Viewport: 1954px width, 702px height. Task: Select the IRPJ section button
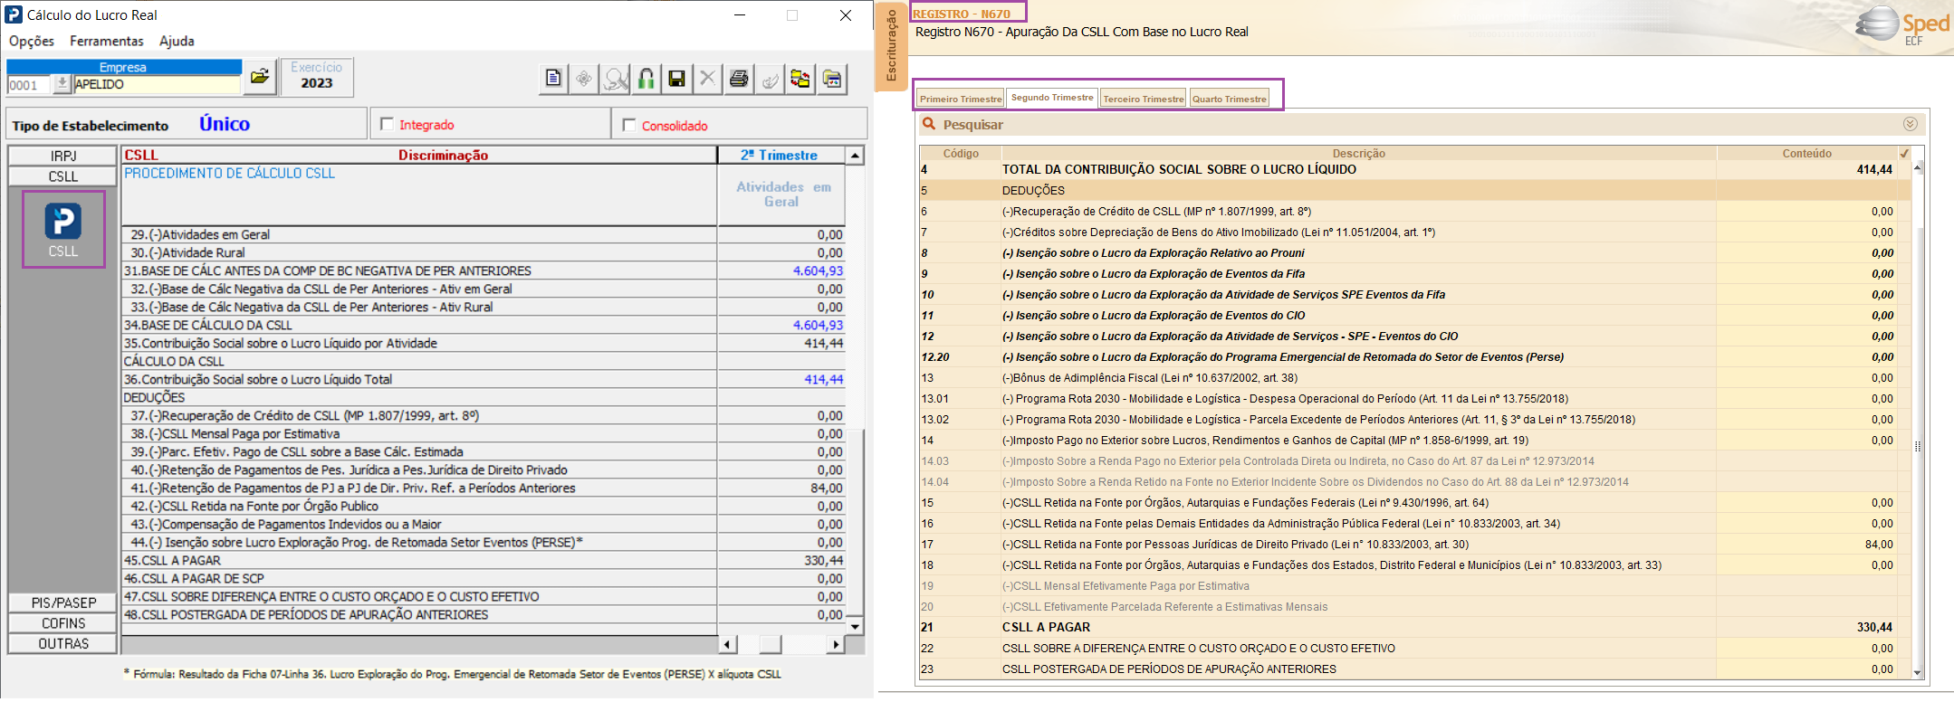point(63,156)
